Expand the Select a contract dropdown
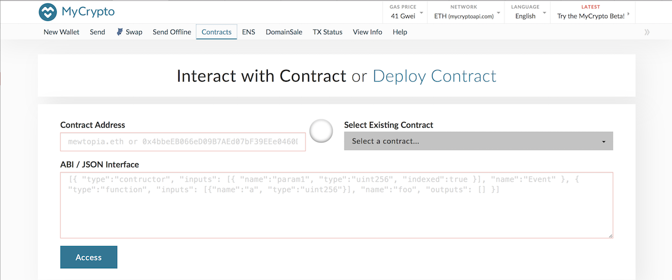 coord(478,141)
